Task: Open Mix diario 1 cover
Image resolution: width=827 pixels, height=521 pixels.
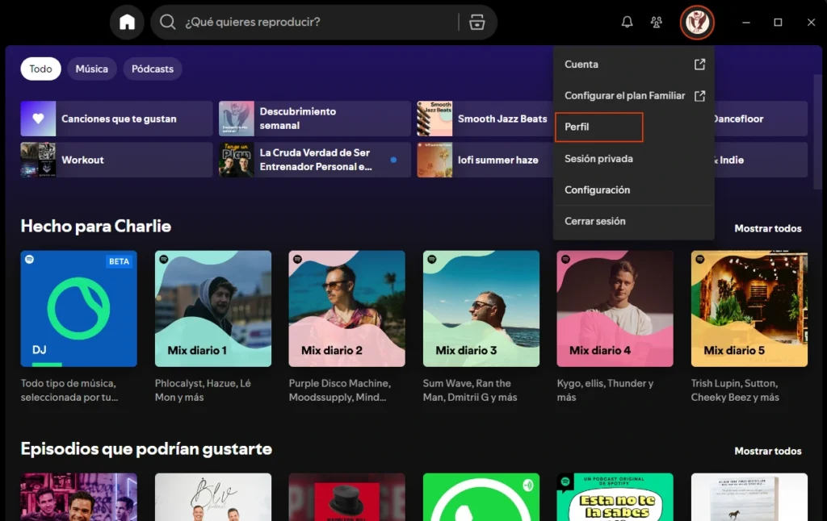Action: 213,309
